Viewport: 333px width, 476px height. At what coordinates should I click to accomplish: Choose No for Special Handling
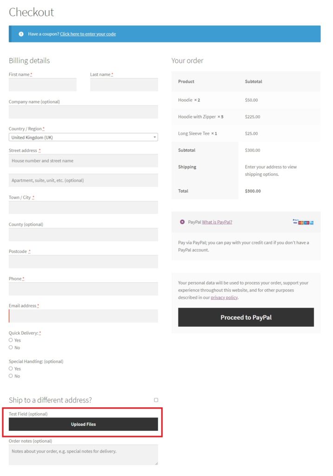coord(11,376)
